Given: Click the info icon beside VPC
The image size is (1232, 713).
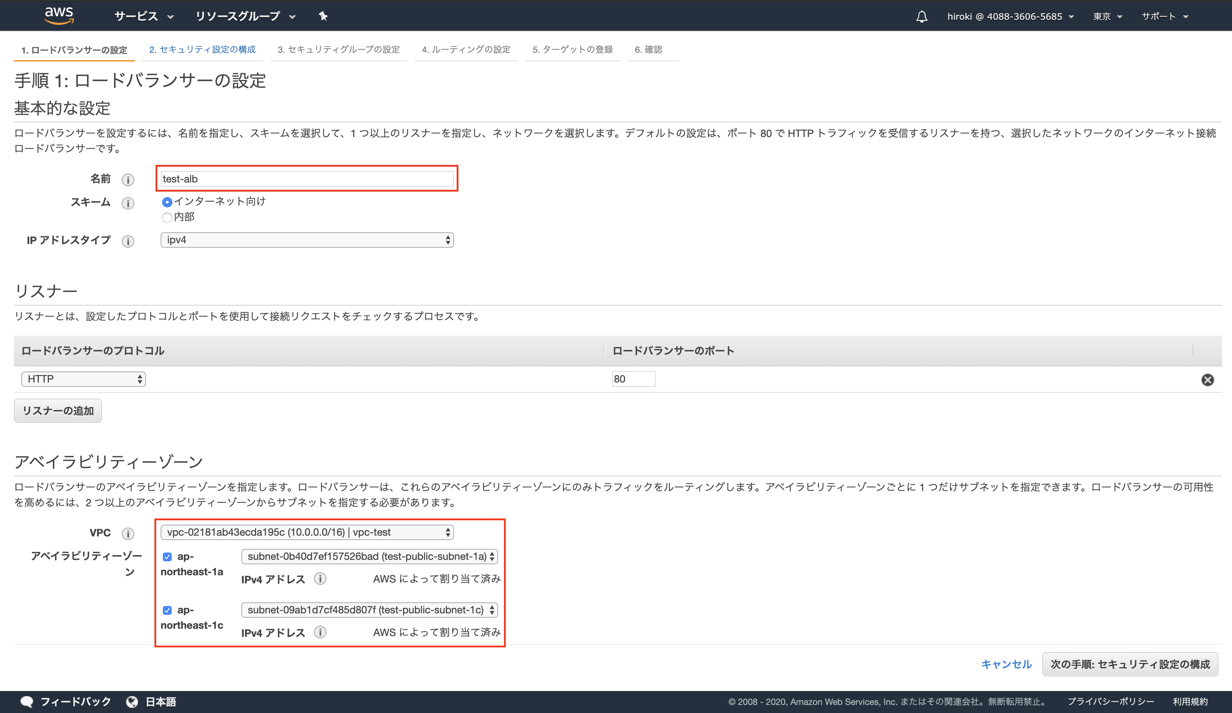Looking at the screenshot, I should (128, 533).
